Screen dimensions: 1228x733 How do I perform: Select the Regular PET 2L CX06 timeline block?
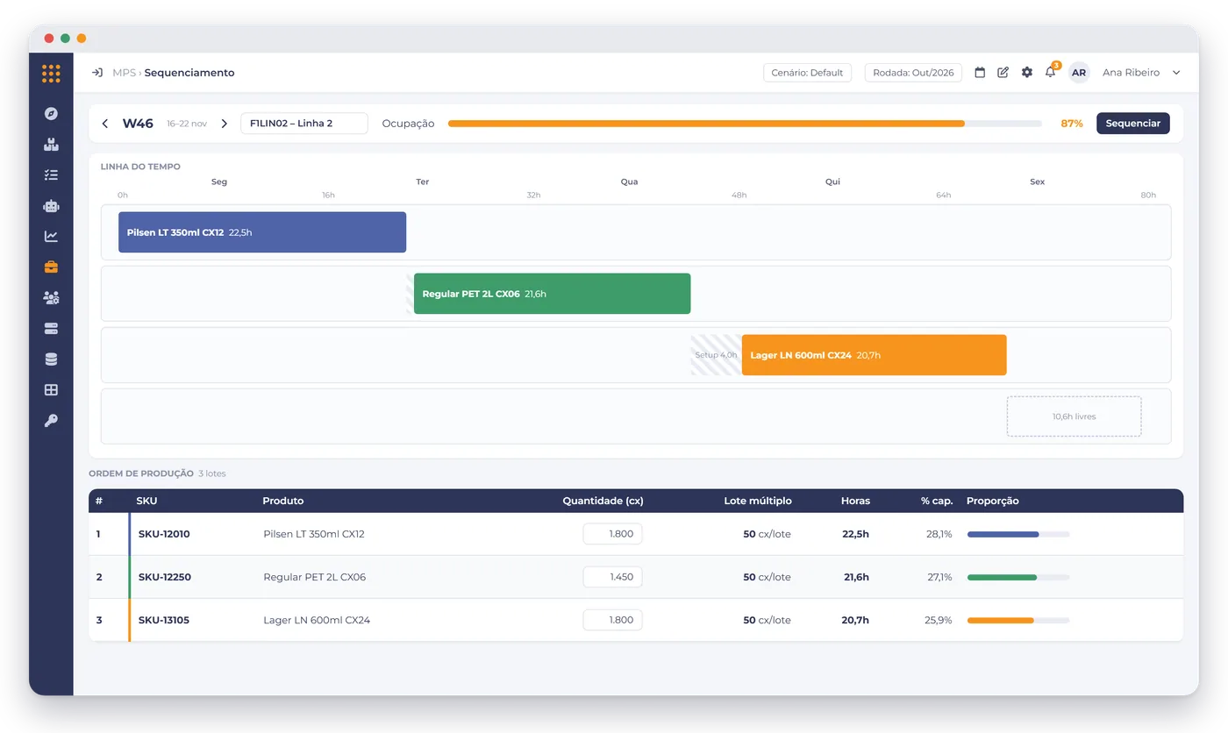pyautogui.click(x=552, y=294)
